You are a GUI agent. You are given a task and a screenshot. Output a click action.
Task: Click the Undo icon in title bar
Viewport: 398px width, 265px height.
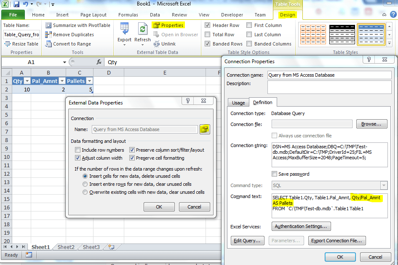point(25,4)
